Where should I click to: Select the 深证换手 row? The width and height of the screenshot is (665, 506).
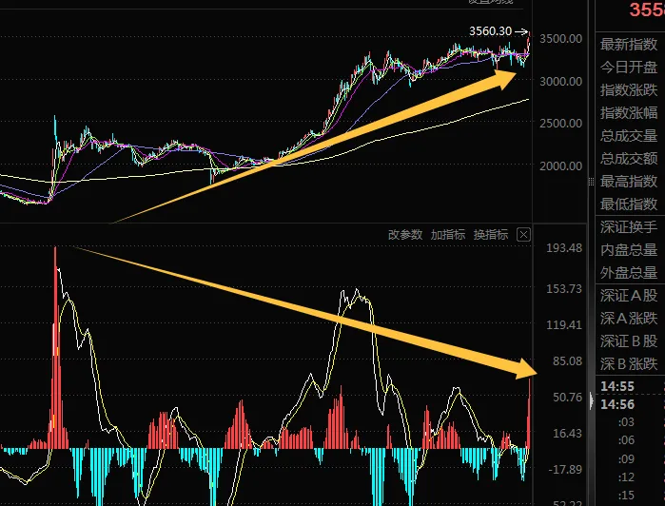point(630,227)
